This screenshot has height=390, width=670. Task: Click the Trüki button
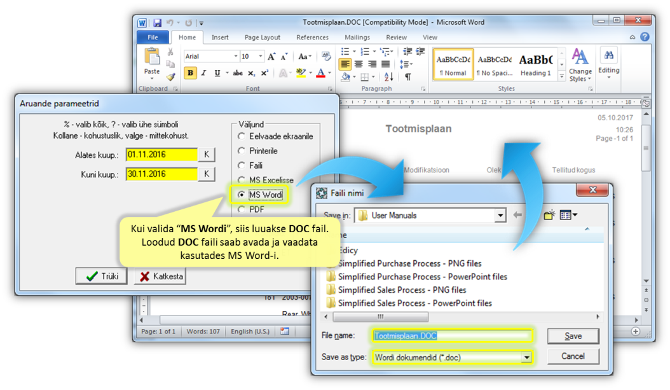(x=102, y=276)
